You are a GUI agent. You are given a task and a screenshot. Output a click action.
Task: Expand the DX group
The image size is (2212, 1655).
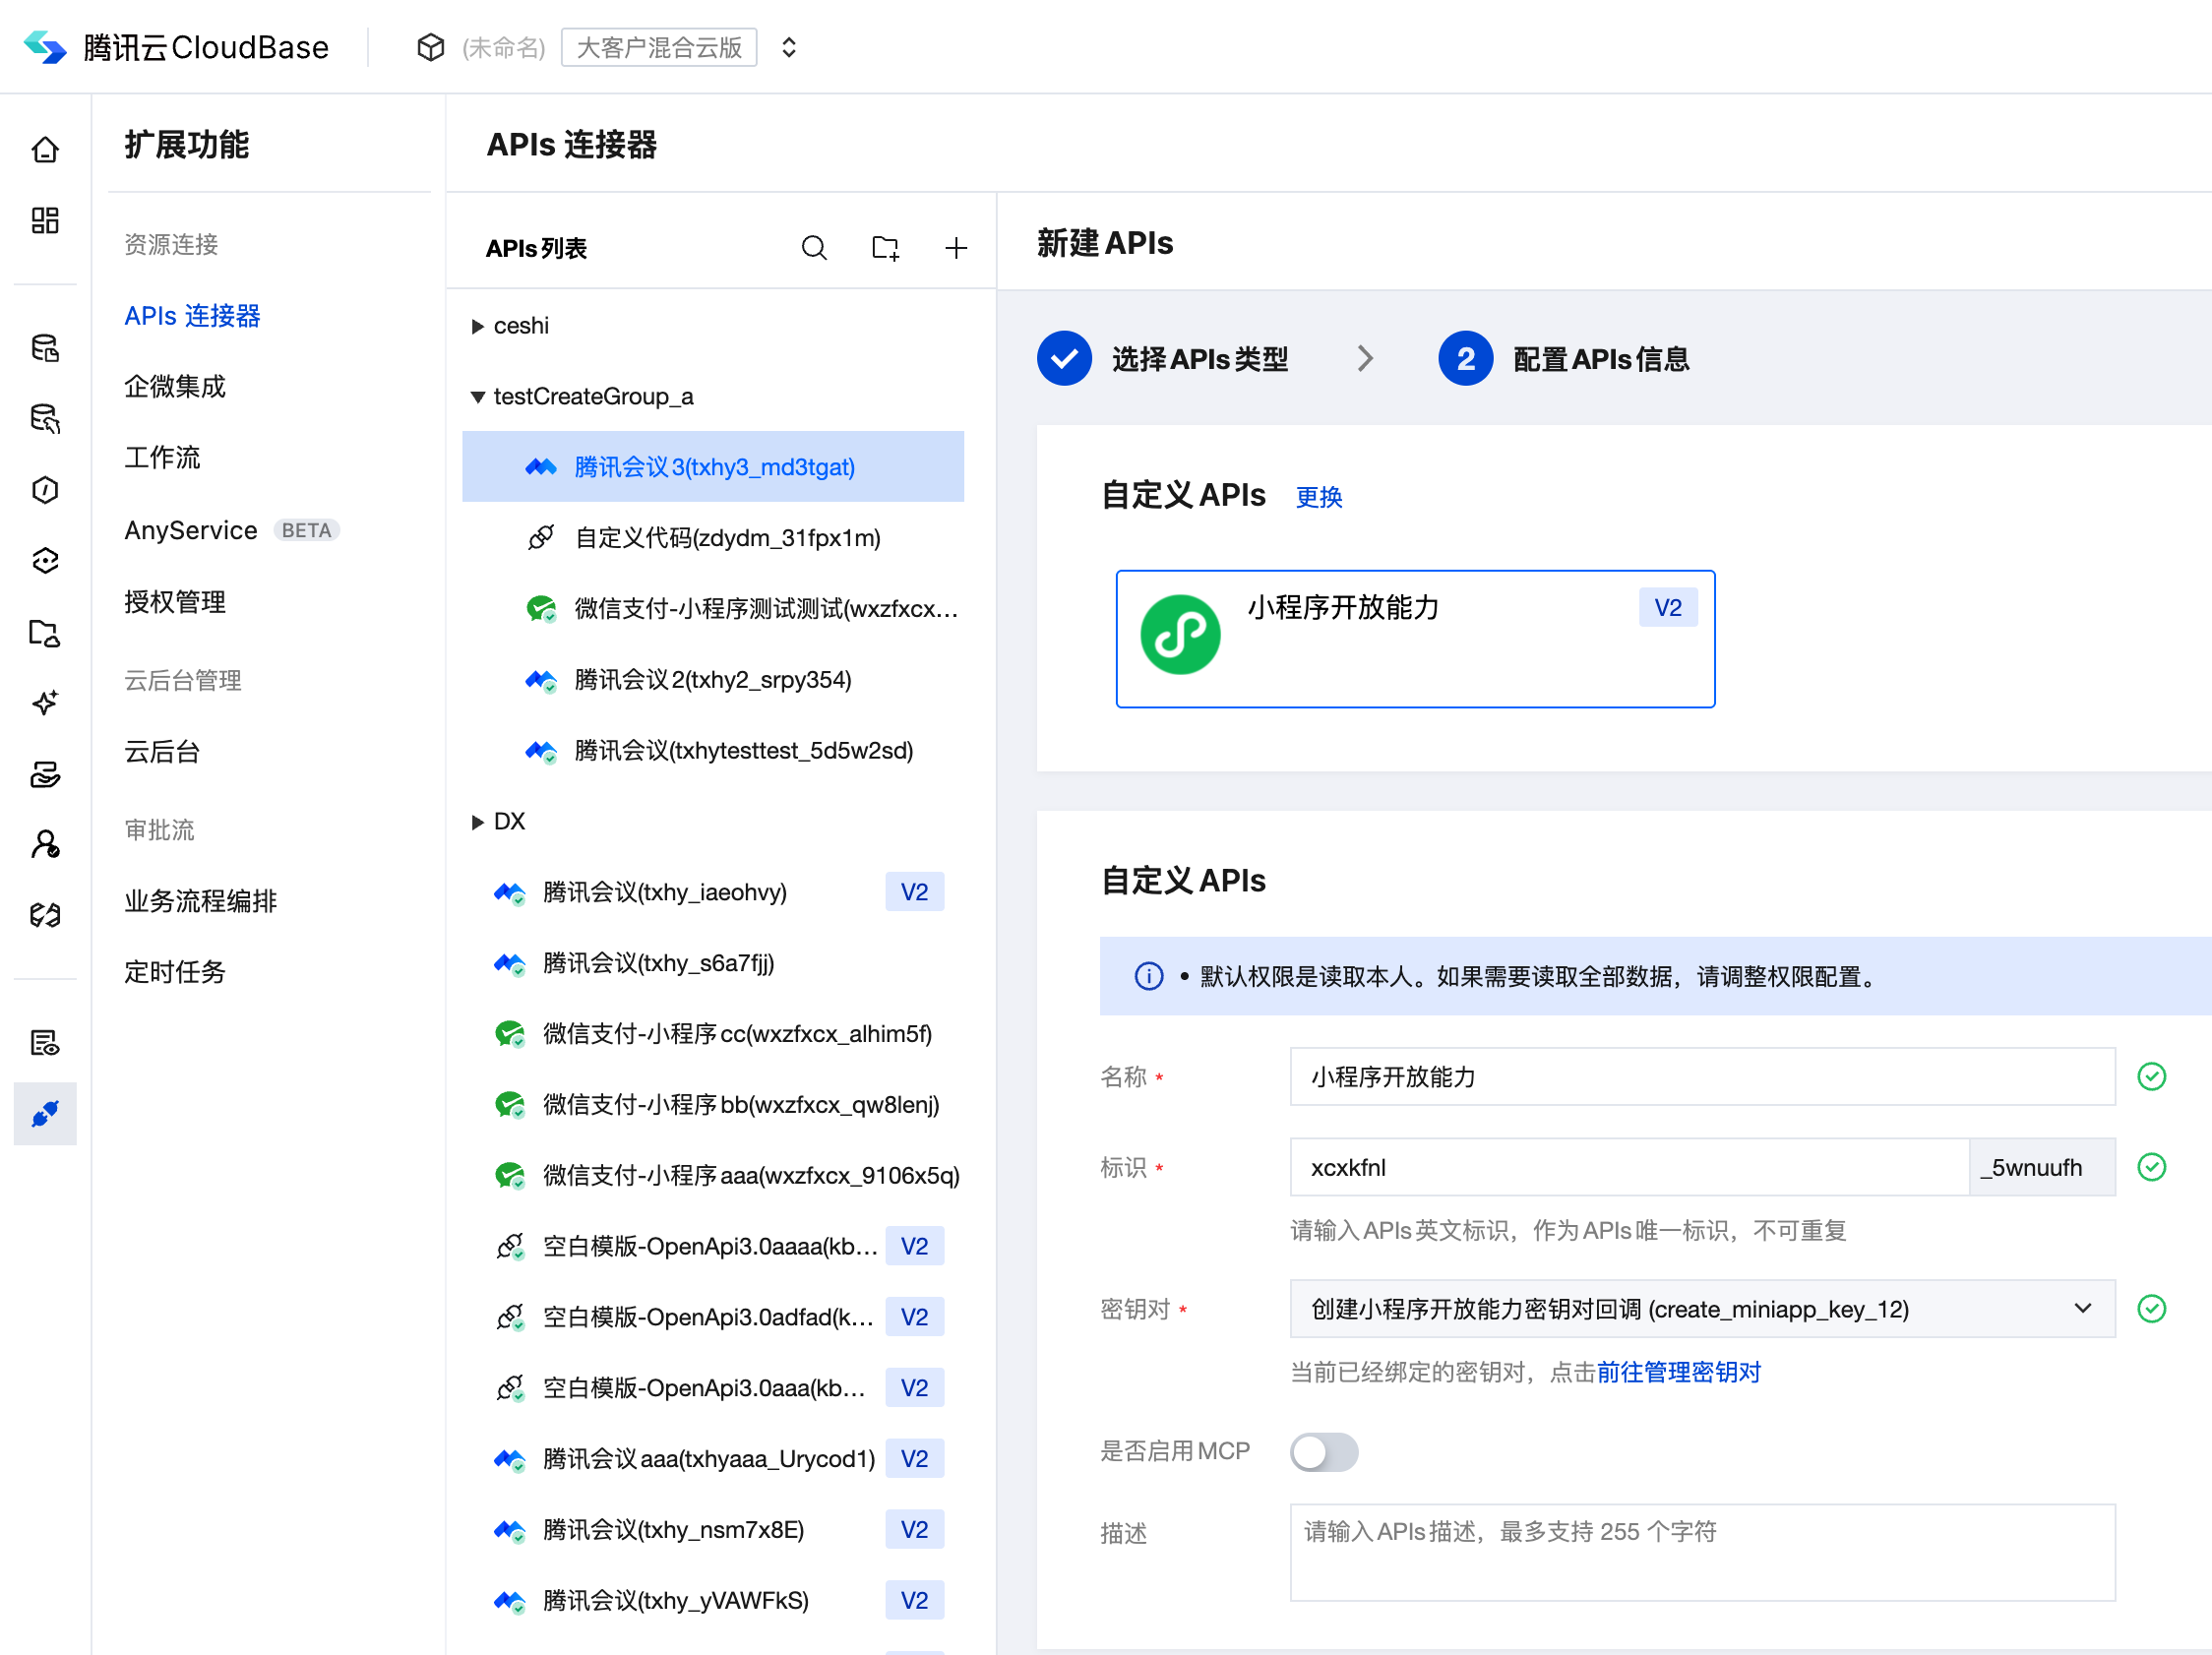click(478, 822)
